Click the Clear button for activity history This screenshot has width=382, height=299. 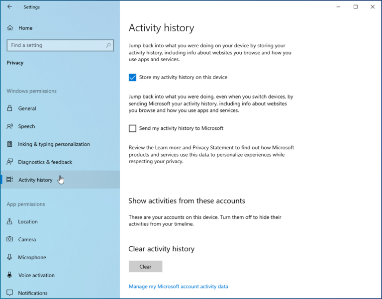coord(145,266)
